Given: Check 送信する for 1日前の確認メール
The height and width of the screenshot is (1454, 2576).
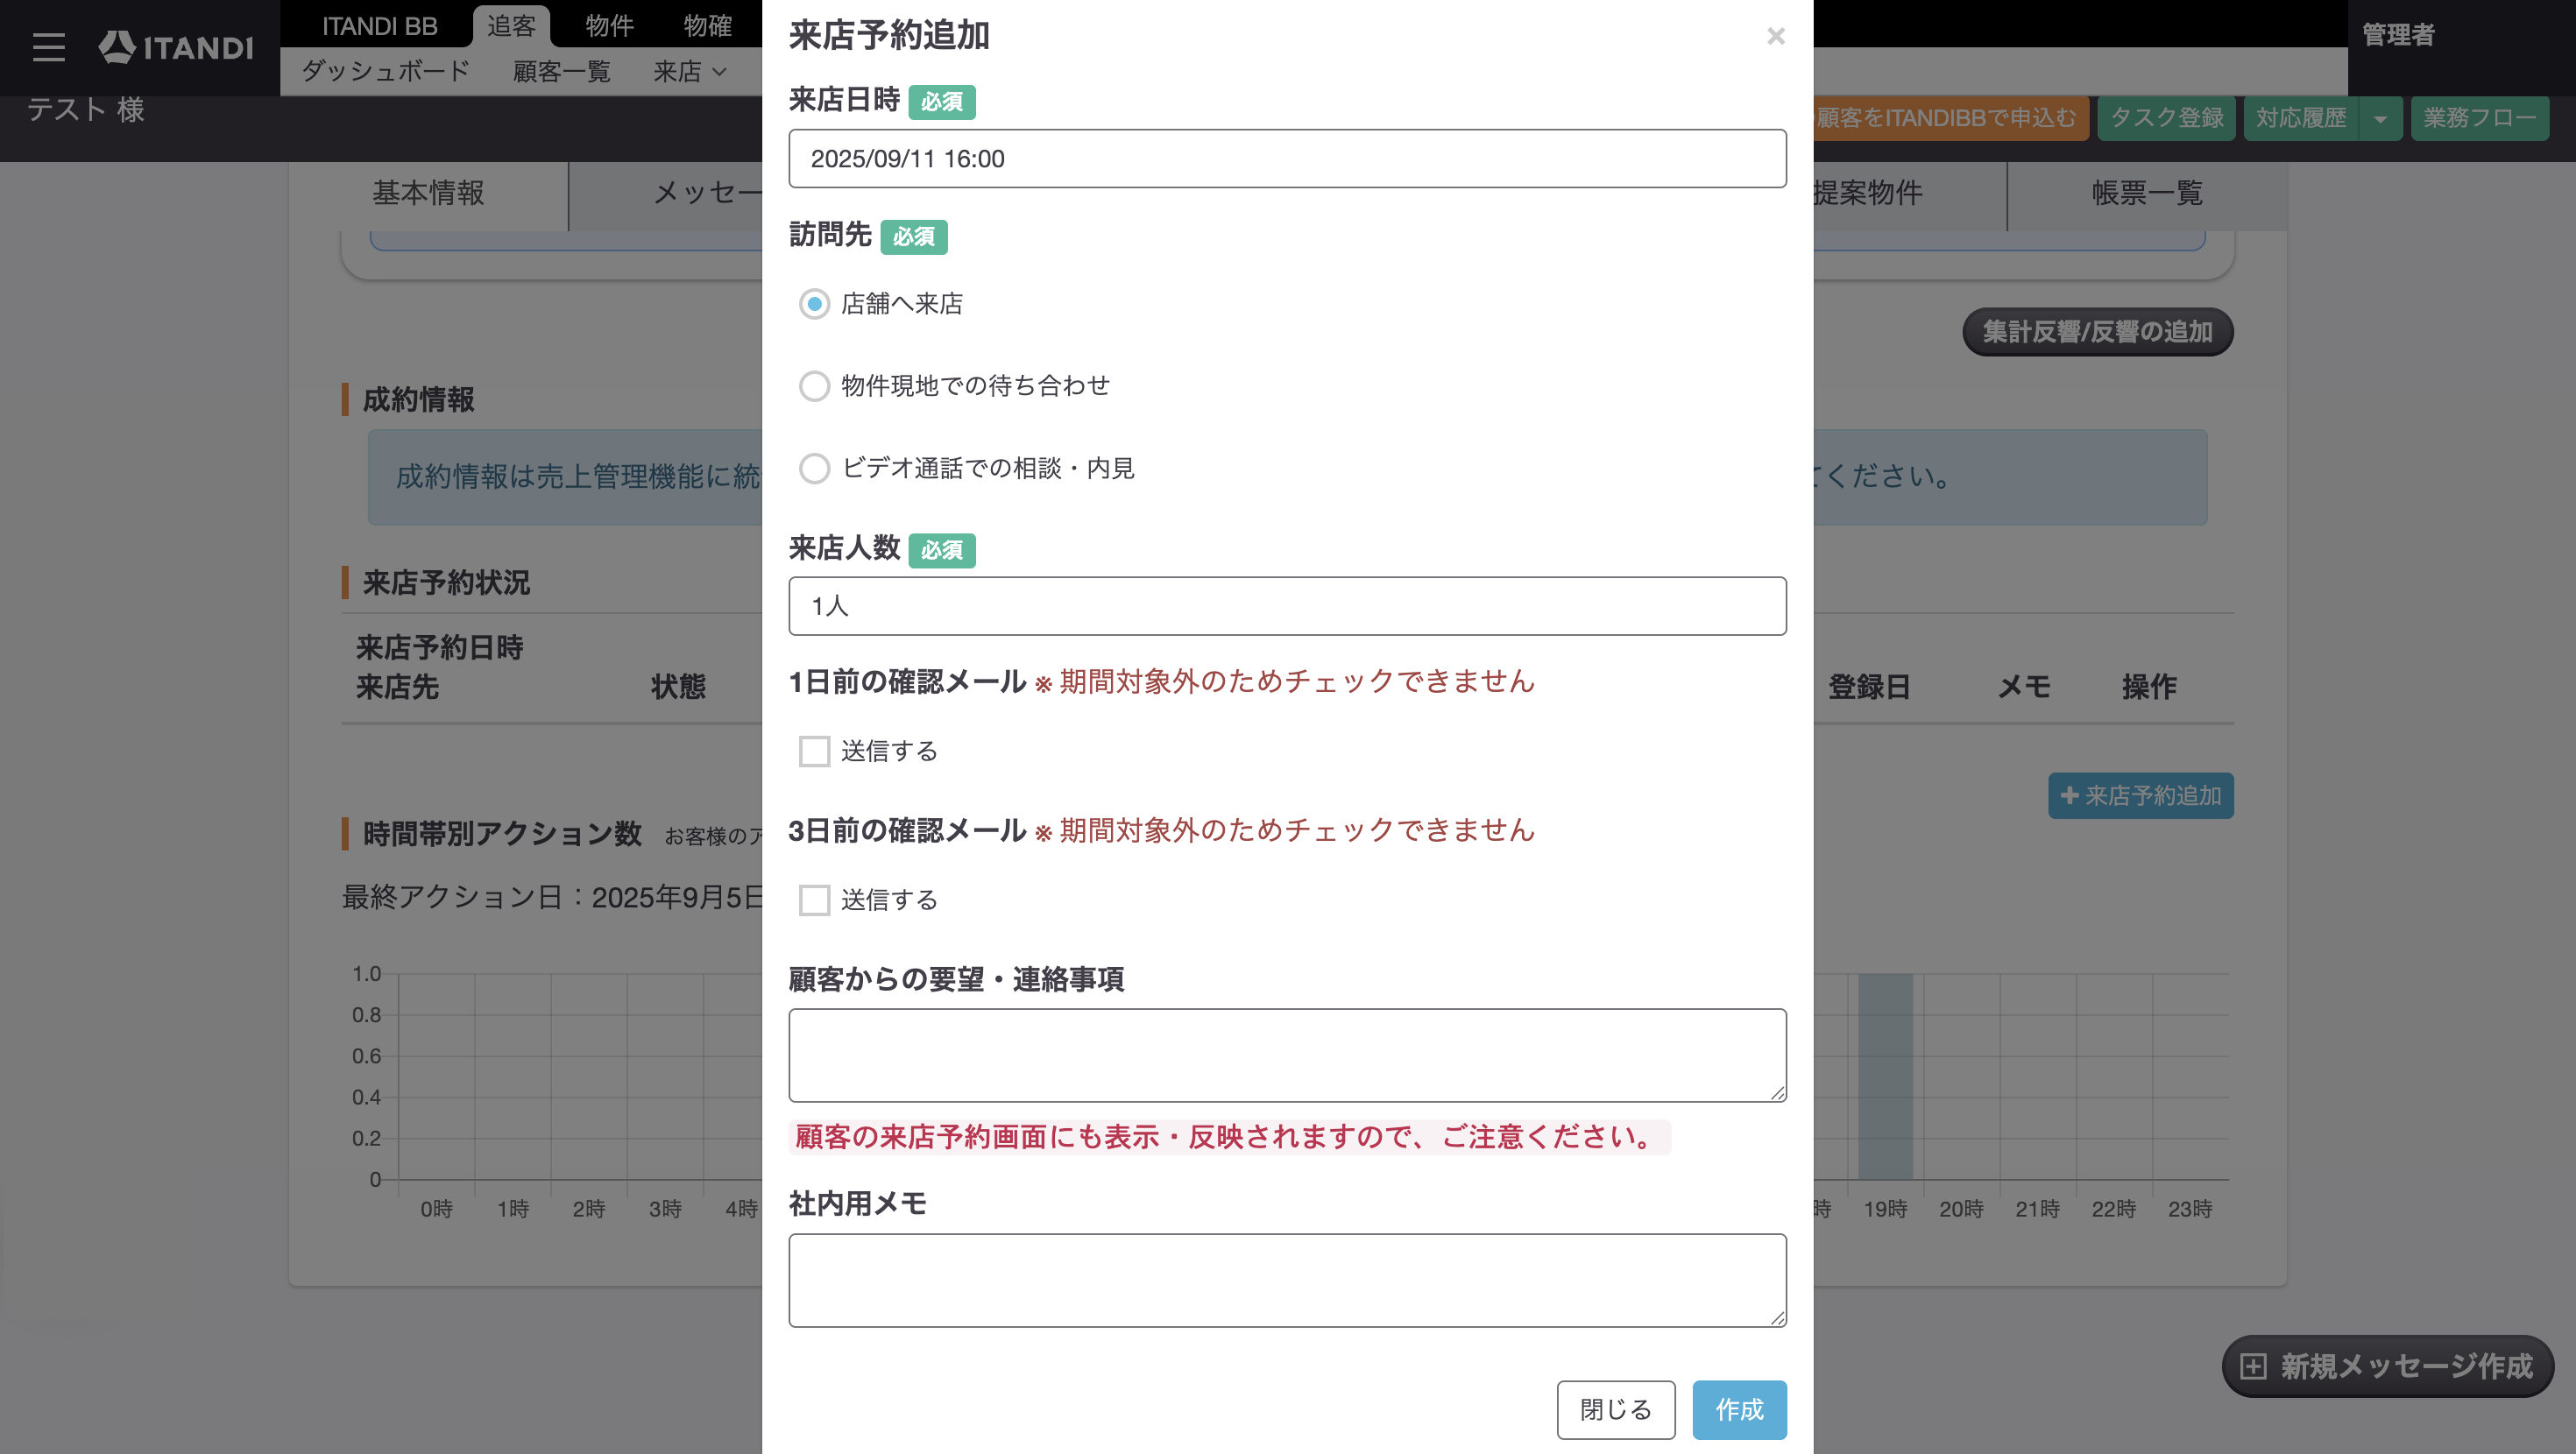Looking at the screenshot, I should tap(814, 751).
